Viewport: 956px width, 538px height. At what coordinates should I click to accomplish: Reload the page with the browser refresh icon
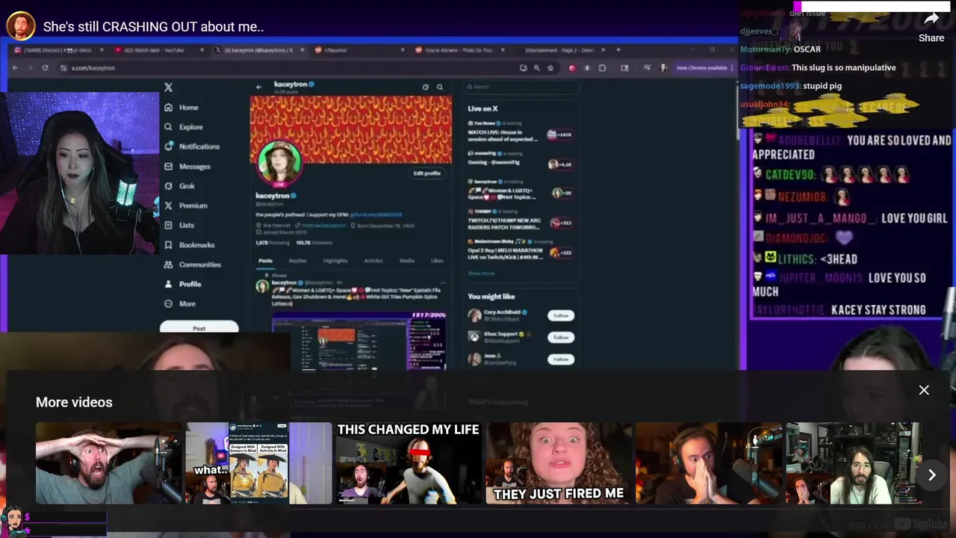pyautogui.click(x=45, y=68)
